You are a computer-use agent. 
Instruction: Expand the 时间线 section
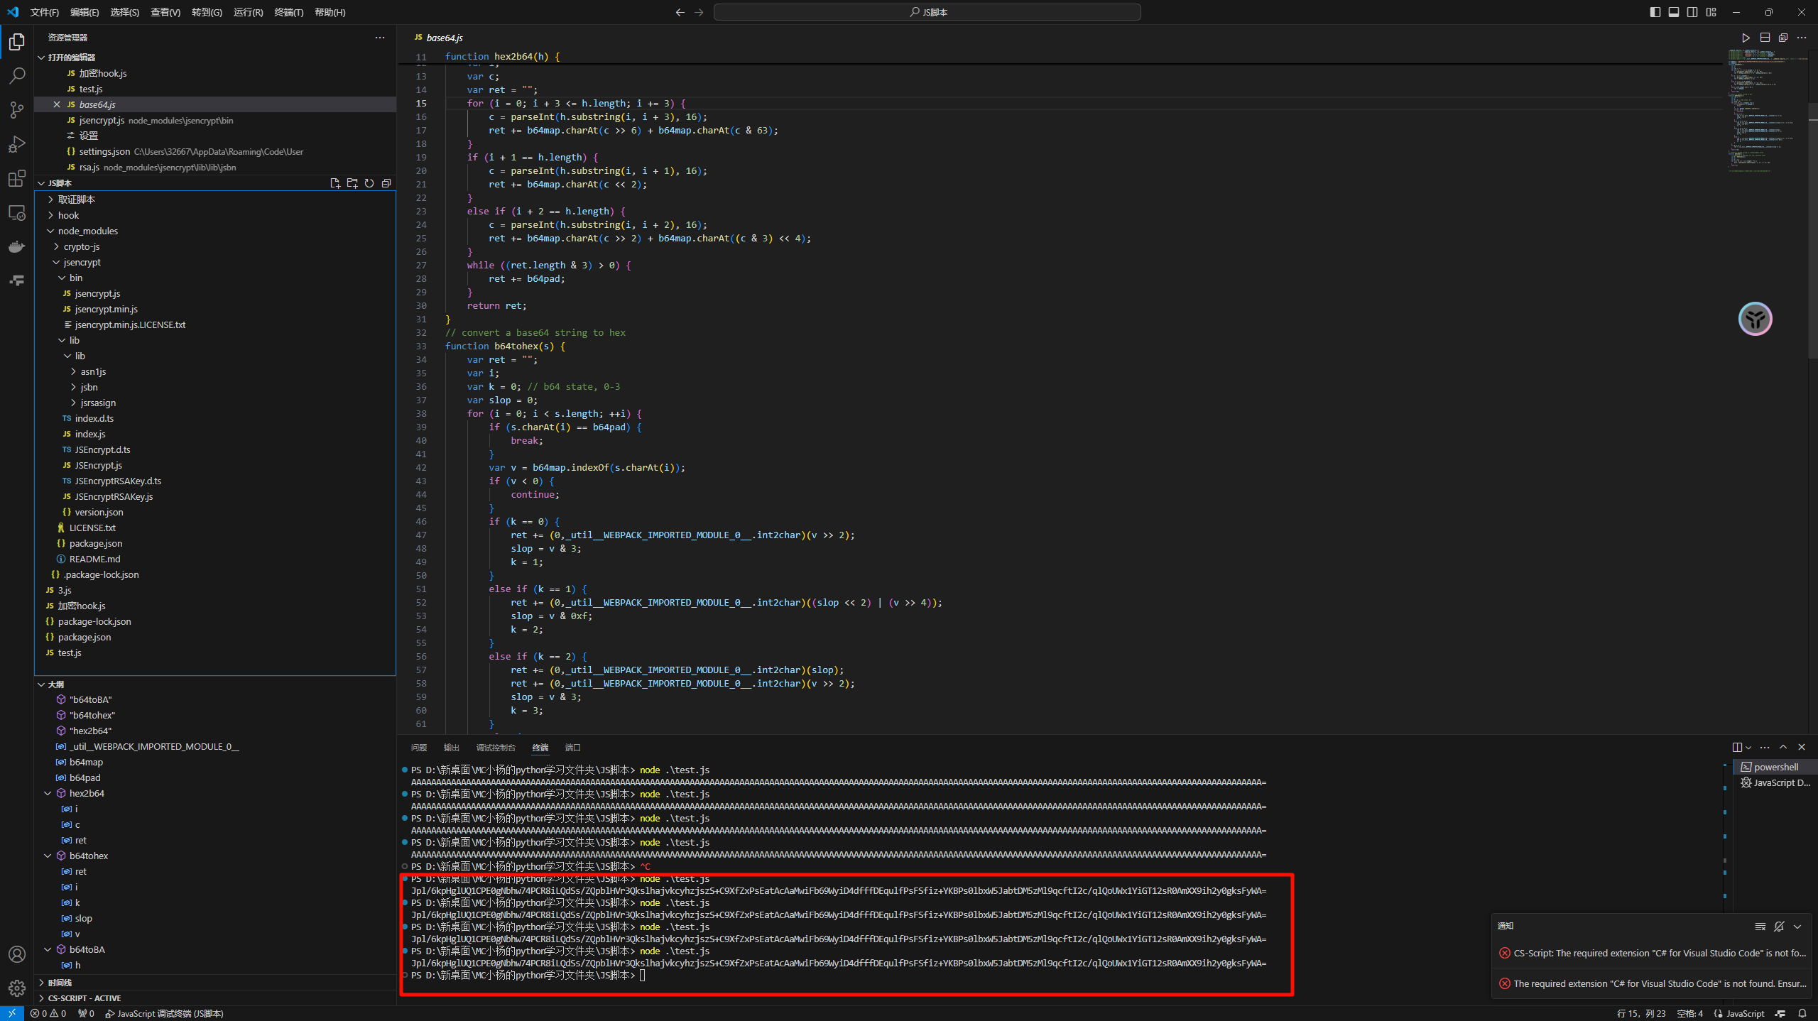[x=60, y=983]
